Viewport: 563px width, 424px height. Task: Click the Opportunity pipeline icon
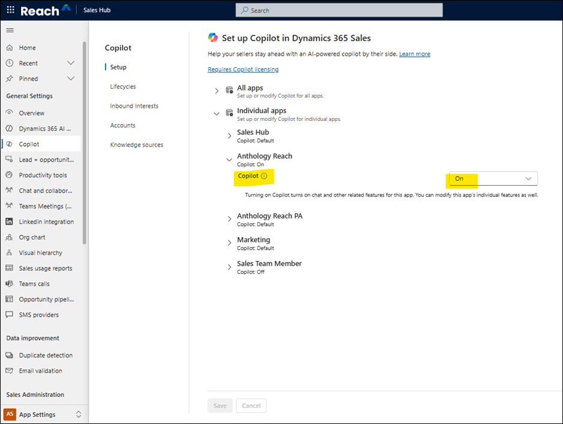10,299
